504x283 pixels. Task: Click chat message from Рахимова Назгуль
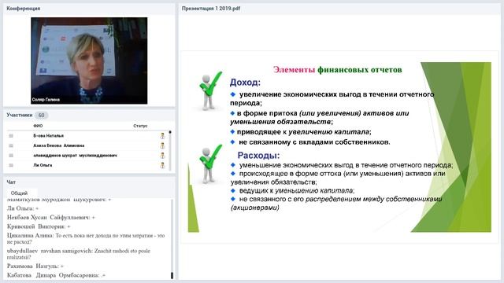point(35,266)
